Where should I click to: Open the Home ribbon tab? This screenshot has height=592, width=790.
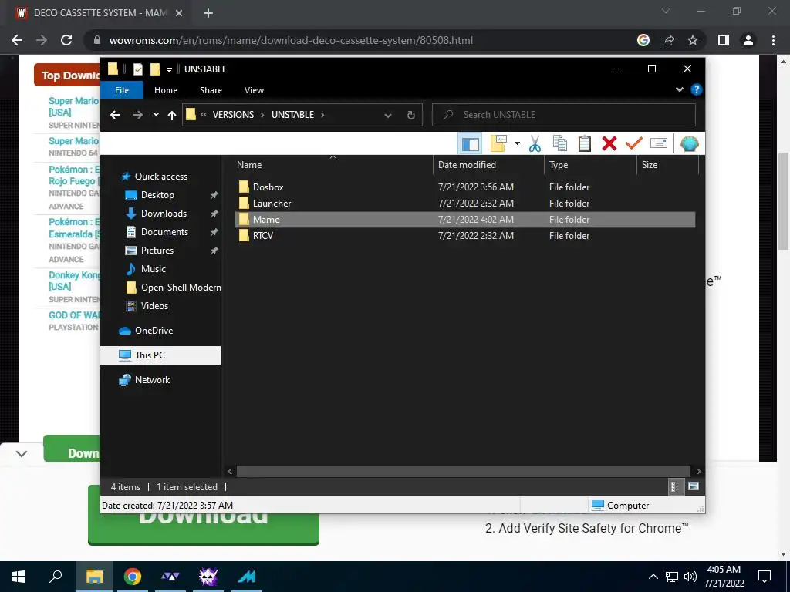point(166,90)
